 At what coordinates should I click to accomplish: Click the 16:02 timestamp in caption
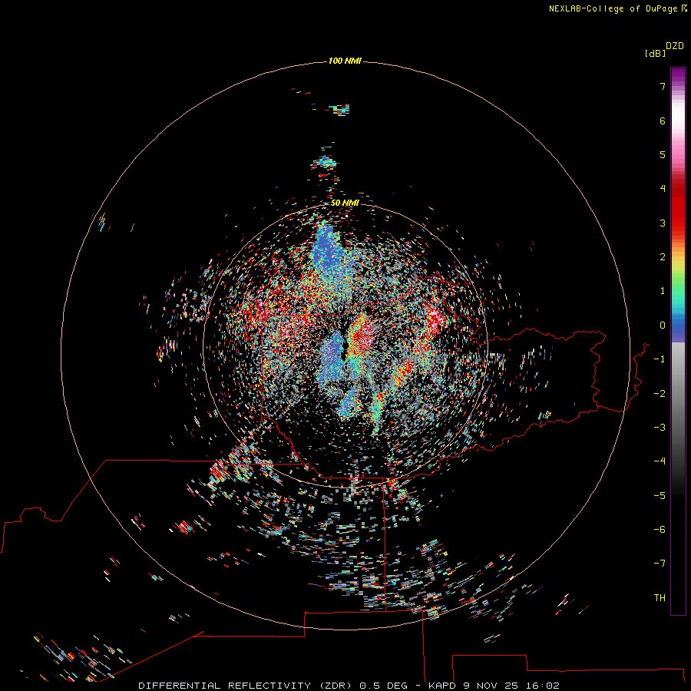click(543, 686)
